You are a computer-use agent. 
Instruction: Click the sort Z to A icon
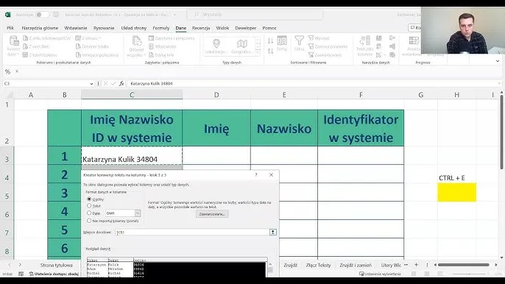pyautogui.click(x=271, y=51)
